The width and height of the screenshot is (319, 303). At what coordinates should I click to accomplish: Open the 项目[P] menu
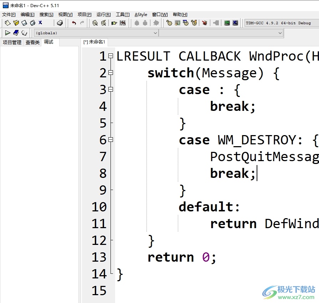(x=84, y=15)
